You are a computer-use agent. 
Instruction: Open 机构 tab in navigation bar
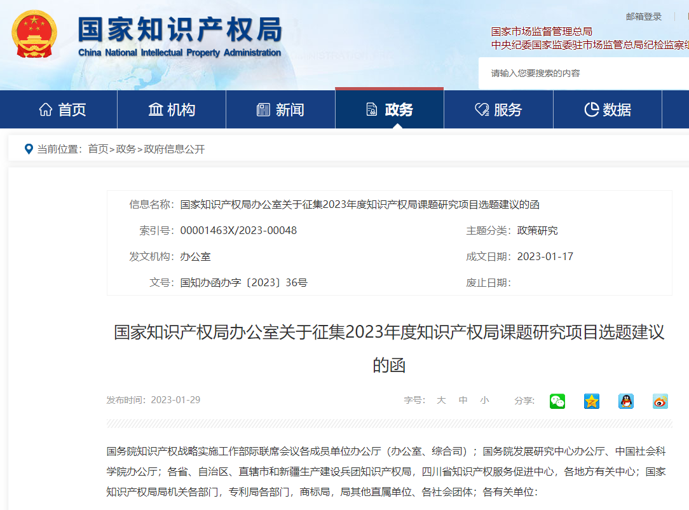tap(172, 110)
